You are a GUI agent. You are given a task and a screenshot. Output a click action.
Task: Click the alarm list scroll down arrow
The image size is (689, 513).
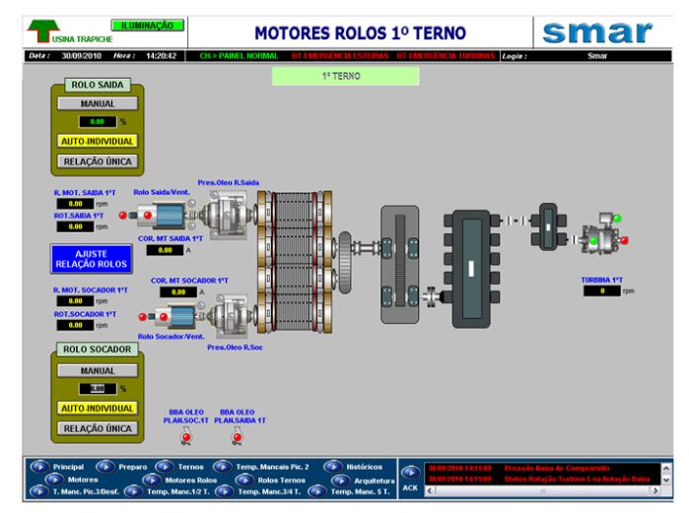pyautogui.click(x=666, y=480)
